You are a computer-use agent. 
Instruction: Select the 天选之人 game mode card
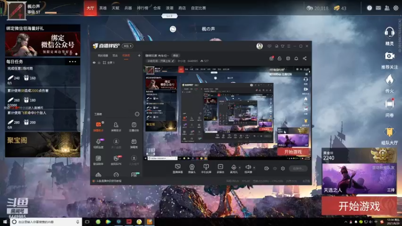point(359,179)
